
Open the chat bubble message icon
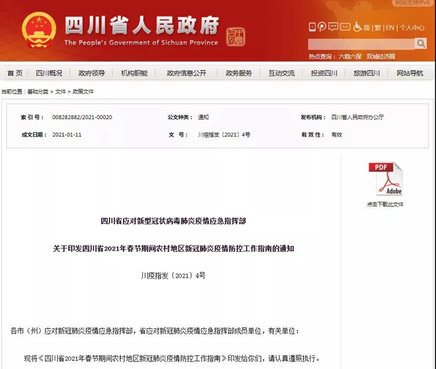tap(333, 27)
